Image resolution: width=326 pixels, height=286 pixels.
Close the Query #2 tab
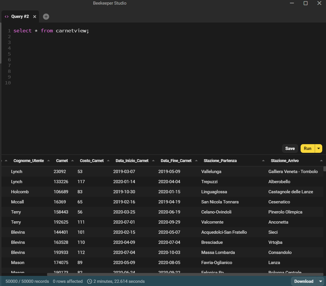pyautogui.click(x=35, y=16)
